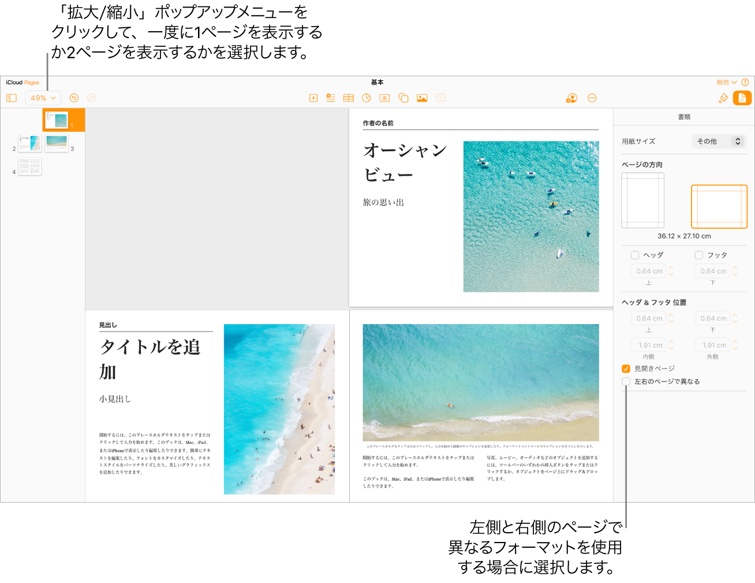Open the more options ellipsis menu
The height and width of the screenshot is (583, 755).
point(592,98)
